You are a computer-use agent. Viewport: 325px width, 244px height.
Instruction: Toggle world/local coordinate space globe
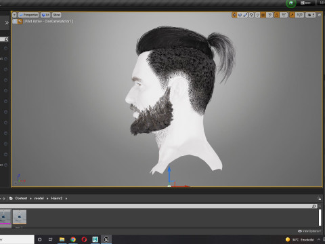tap(251, 15)
